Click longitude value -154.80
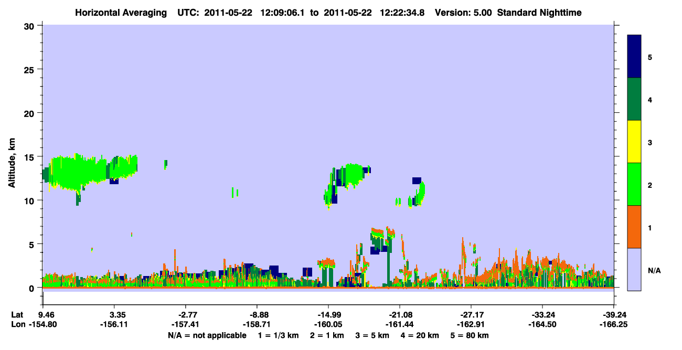682x350 pixels. pos(44,324)
